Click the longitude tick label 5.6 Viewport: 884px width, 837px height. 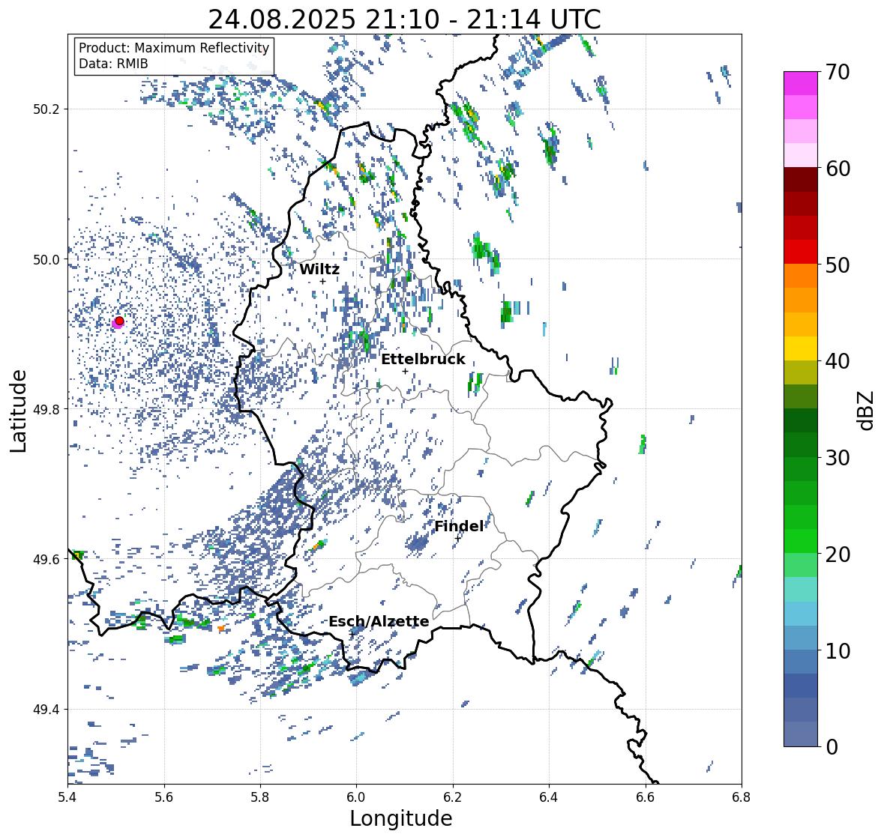[x=164, y=797]
